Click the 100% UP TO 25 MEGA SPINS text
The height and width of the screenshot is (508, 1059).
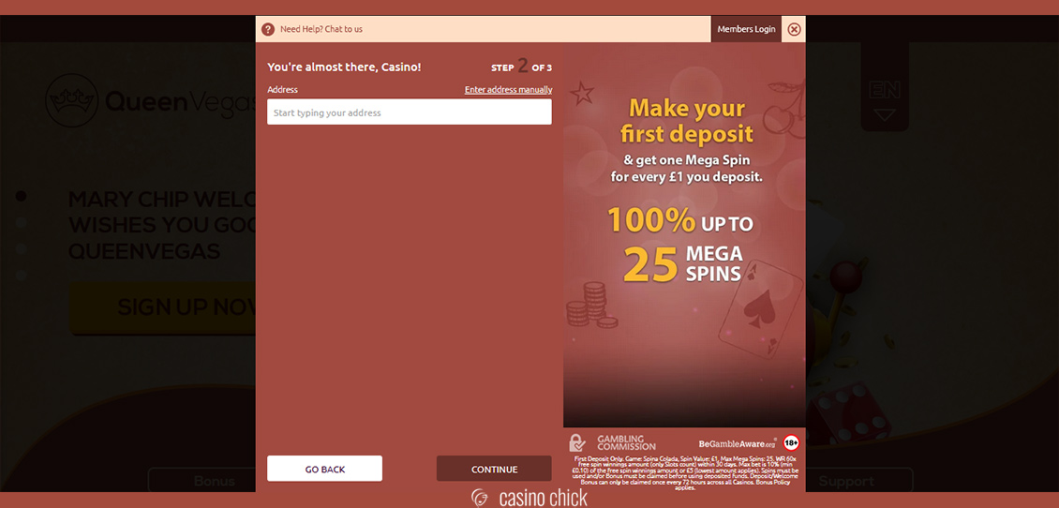(x=680, y=245)
